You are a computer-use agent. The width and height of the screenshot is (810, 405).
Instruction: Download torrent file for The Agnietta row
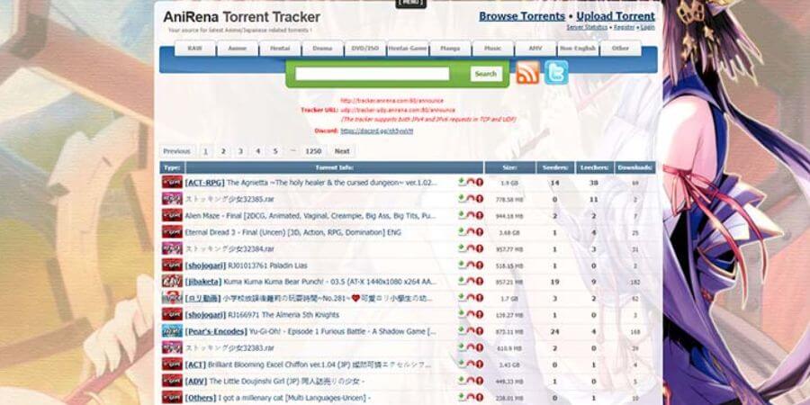tap(462, 182)
